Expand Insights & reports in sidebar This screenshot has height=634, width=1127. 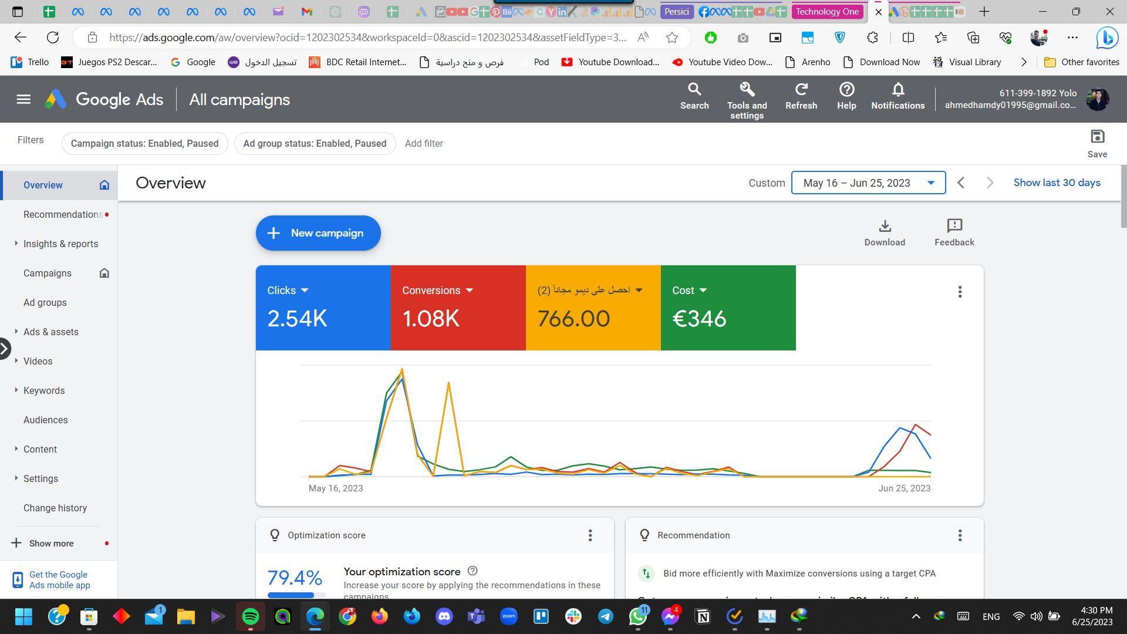click(x=60, y=244)
